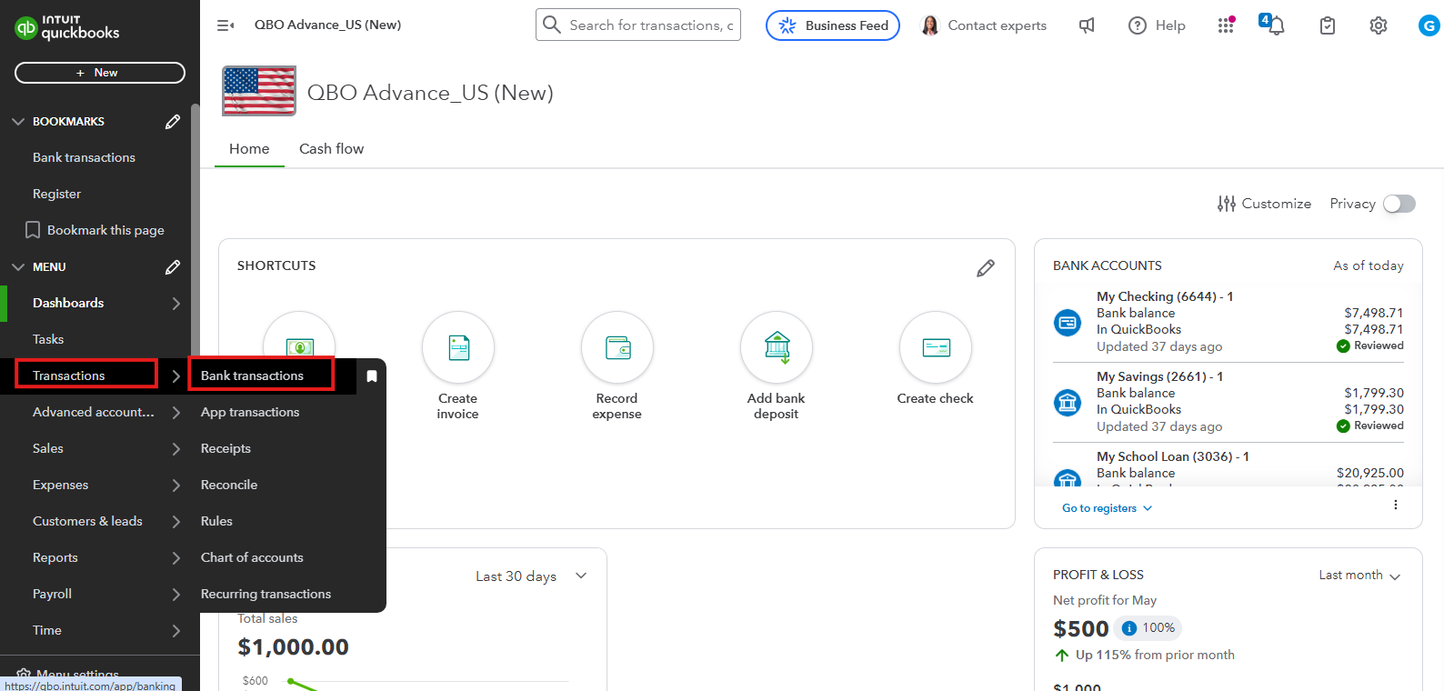Open Chart of accounts
This screenshot has height=691, width=1444.
click(x=252, y=557)
